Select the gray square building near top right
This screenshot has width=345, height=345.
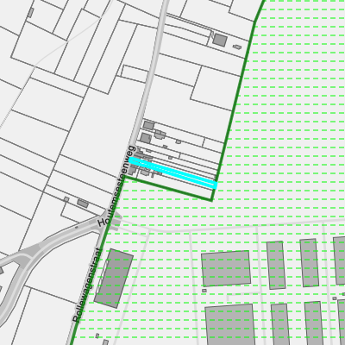tap(220, 40)
